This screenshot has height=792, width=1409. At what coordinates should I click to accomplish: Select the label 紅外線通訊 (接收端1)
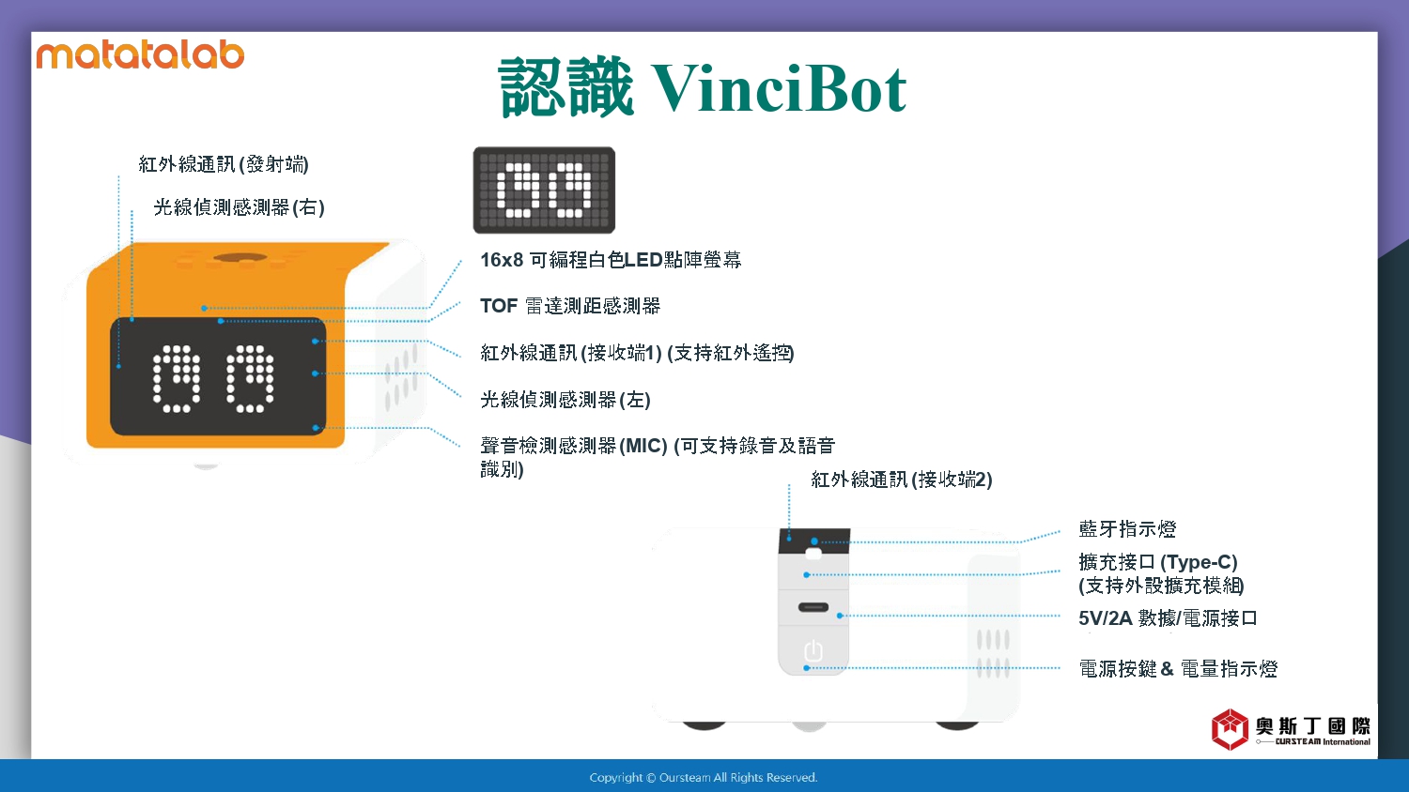coord(571,353)
